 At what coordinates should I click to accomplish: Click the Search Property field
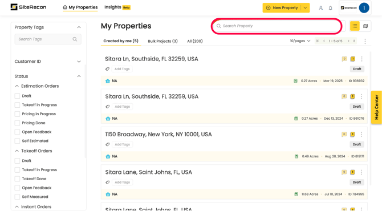(x=277, y=26)
